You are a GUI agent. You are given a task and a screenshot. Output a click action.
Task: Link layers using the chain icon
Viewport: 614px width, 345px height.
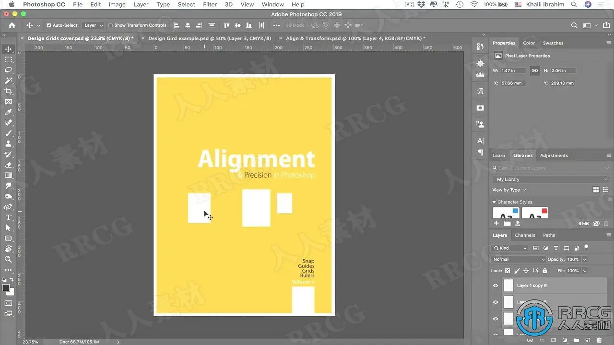[x=530, y=340]
